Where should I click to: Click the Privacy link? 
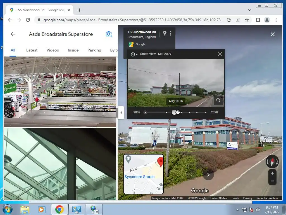pyautogui.click(x=248, y=198)
